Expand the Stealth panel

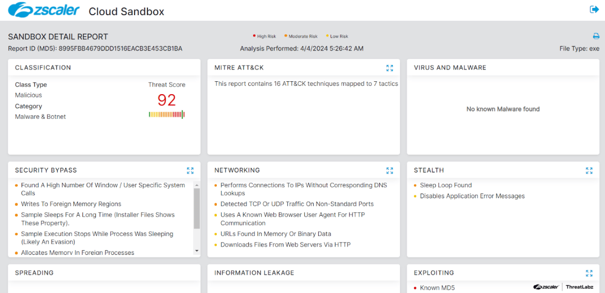point(589,170)
